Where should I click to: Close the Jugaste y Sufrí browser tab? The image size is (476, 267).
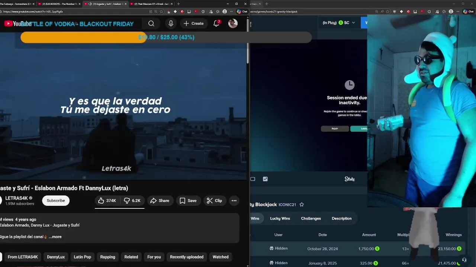click(x=125, y=4)
